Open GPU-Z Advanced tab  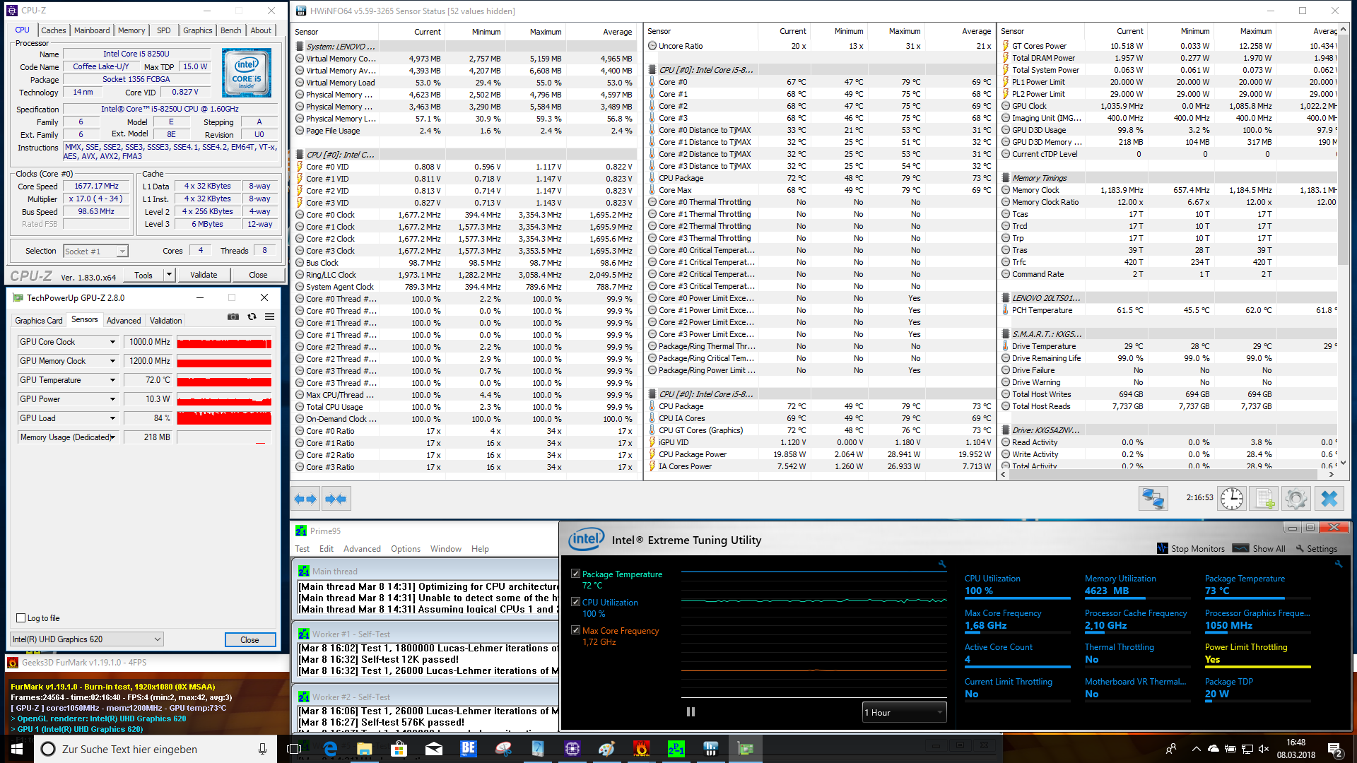(124, 321)
